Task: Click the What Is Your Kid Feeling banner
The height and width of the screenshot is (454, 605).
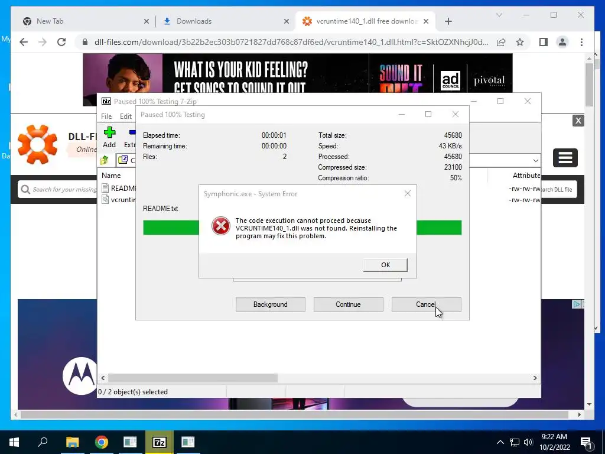Action: click(298, 73)
